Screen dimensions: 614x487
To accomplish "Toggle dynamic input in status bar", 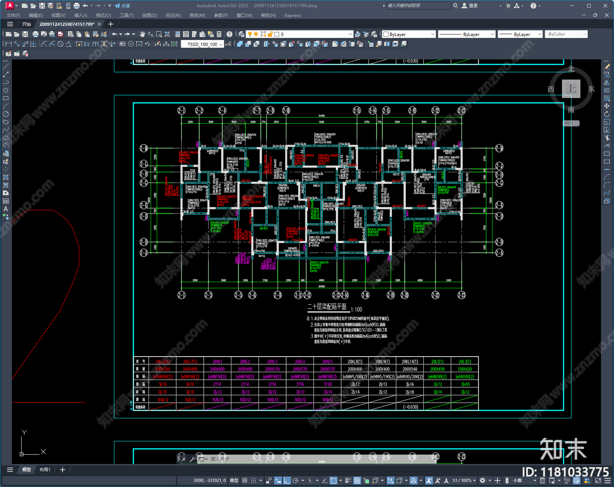I will (x=278, y=480).
